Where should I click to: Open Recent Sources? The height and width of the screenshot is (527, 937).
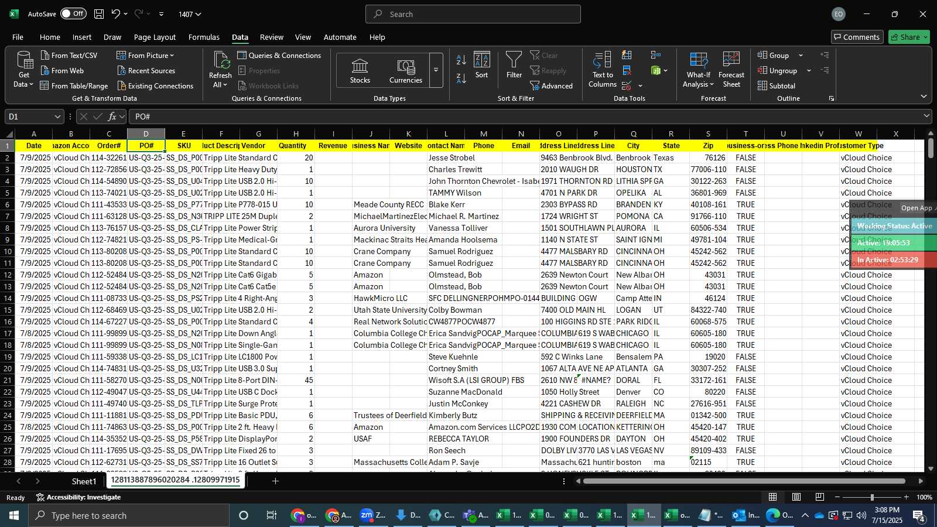coord(146,70)
